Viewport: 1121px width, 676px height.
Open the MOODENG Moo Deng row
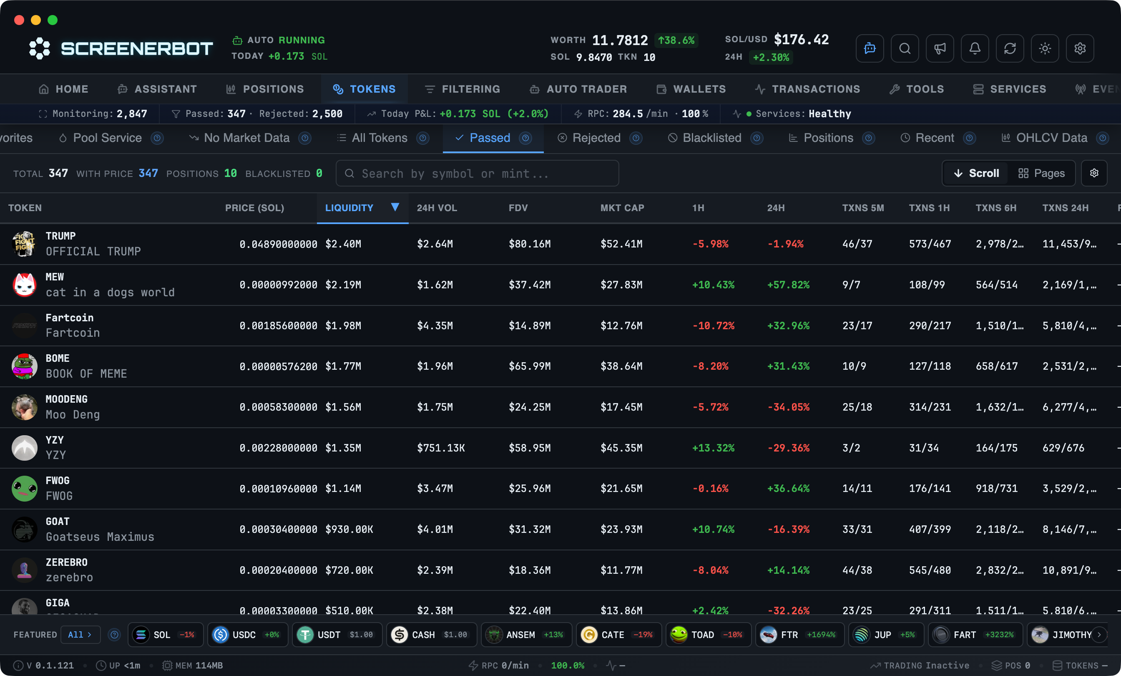tap(560, 407)
